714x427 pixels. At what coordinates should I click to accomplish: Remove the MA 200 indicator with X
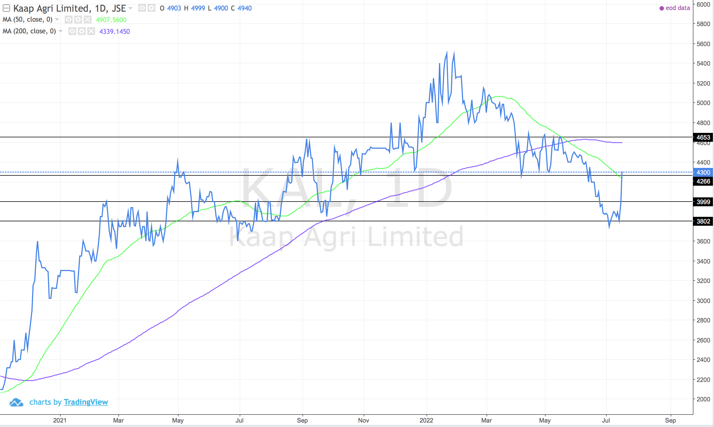click(x=91, y=31)
